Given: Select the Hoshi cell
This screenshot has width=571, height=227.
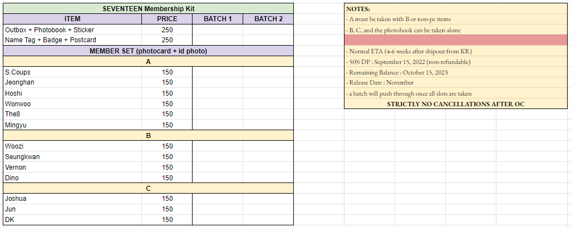Looking at the screenshot, I should (x=72, y=93).
